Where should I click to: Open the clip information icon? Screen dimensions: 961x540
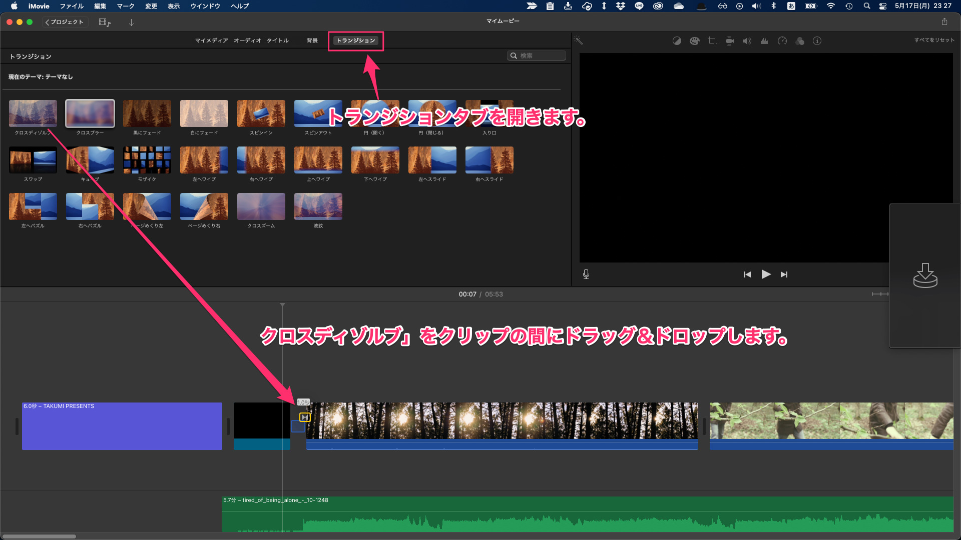click(x=817, y=41)
